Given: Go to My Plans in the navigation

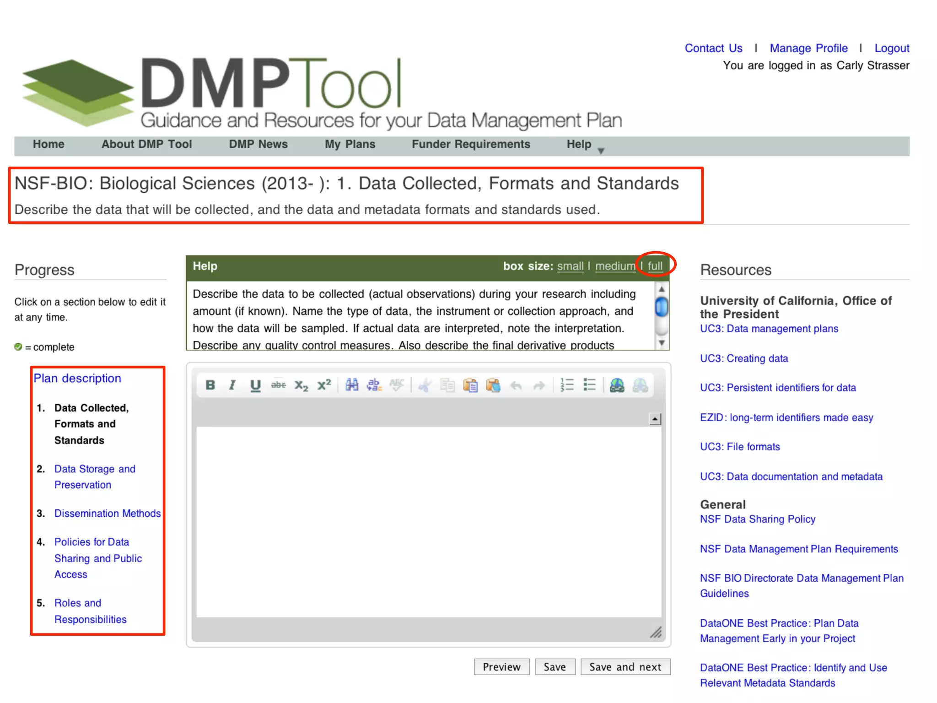Looking at the screenshot, I should (350, 144).
